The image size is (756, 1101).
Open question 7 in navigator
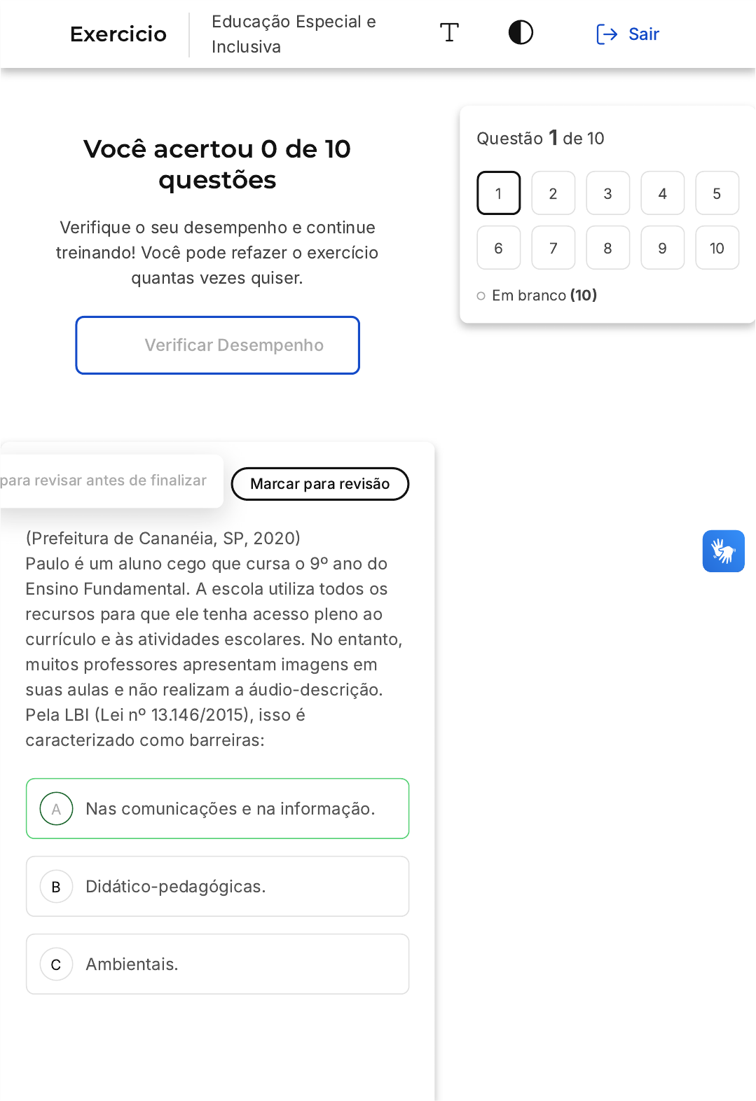click(x=553, y=248)
